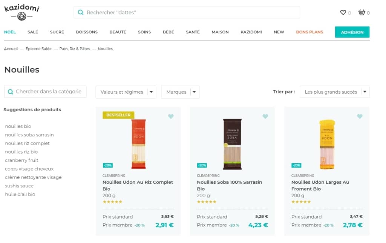This screenshot has width=386, height=243.
Task: Go to Épicerie Salée breadcrumb
Action: tap(38, 49)
